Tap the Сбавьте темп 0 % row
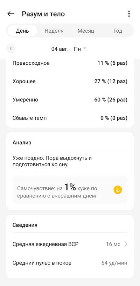 [x=70, y=118]
